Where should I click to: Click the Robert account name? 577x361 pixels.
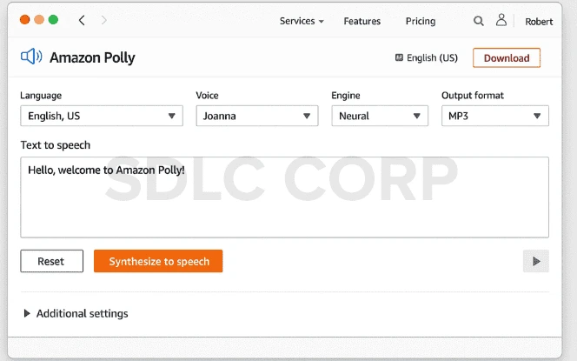[539, 22]
